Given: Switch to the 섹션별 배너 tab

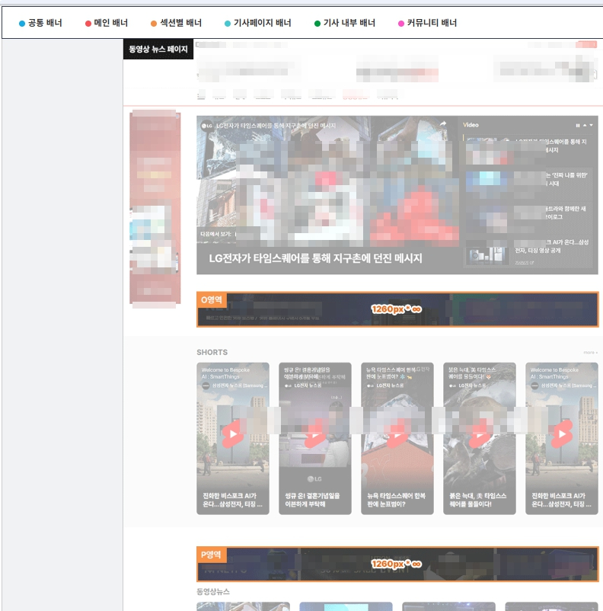Looking at the screenshot, I should (x=177, y=23).
